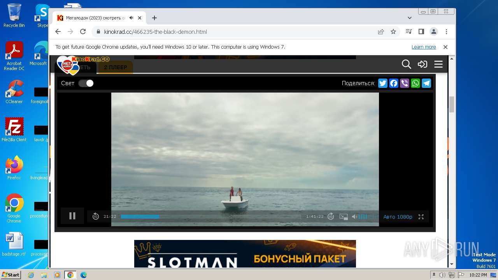Screen dimensions: 498x280
Task: Show hidden tray icons
Action: click(x=434, y=275)
